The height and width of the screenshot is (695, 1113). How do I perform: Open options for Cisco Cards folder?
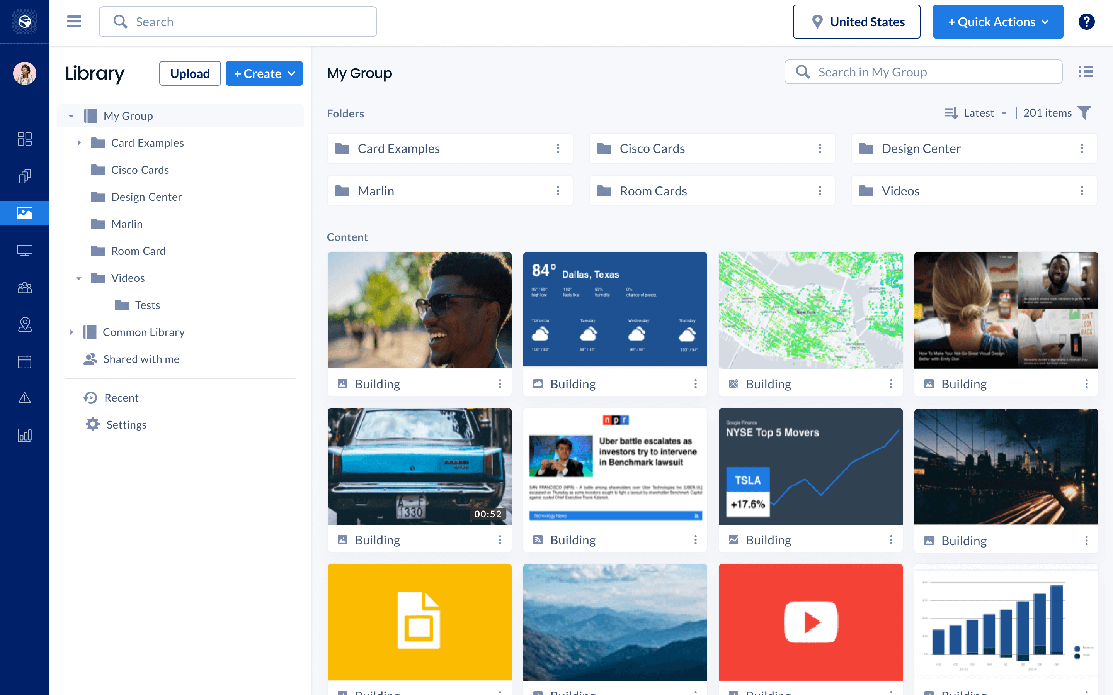point(820,149)
